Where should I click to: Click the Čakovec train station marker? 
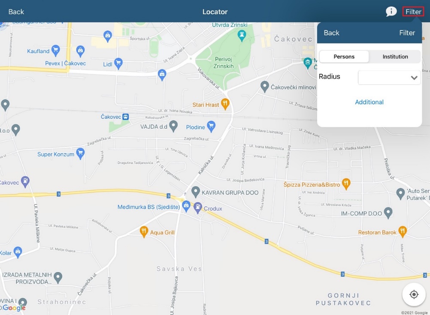125,117
